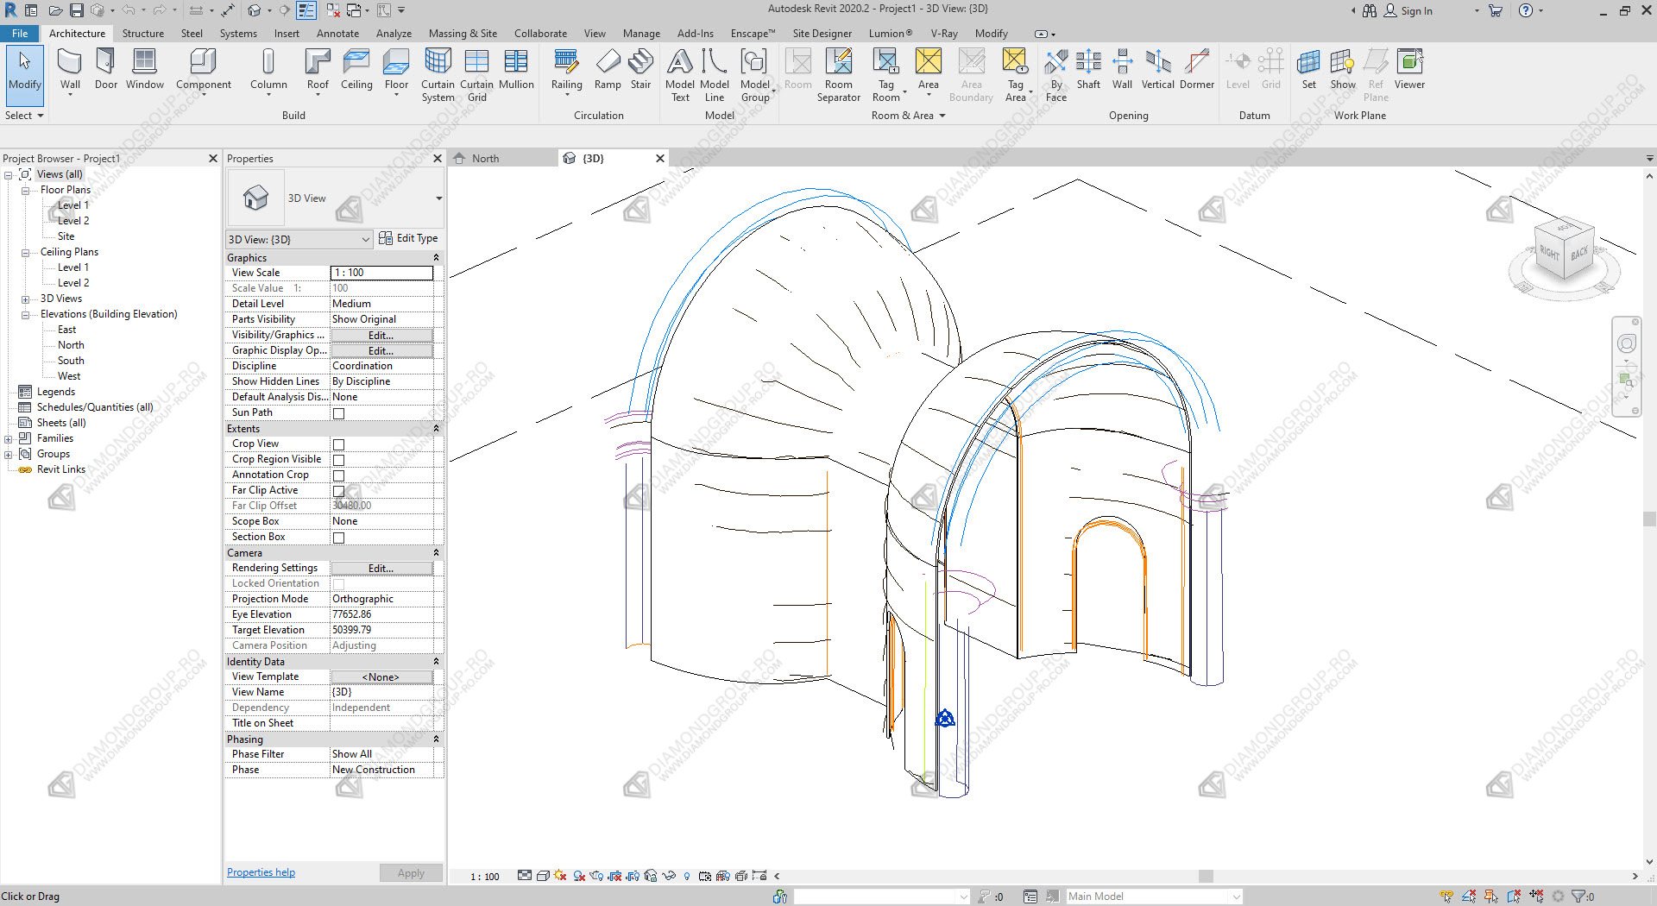Select the Door tool

[x=106, y=70]
